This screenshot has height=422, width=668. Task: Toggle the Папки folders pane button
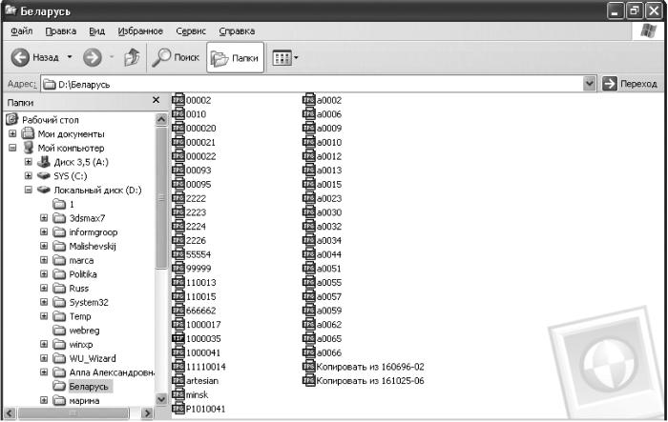(x=235, y=58)
